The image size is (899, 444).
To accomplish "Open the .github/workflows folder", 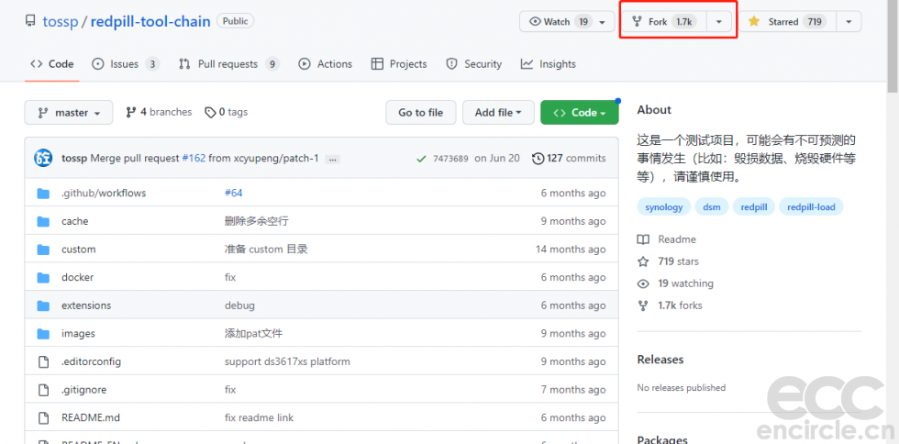I will click(x=104, y=193).
